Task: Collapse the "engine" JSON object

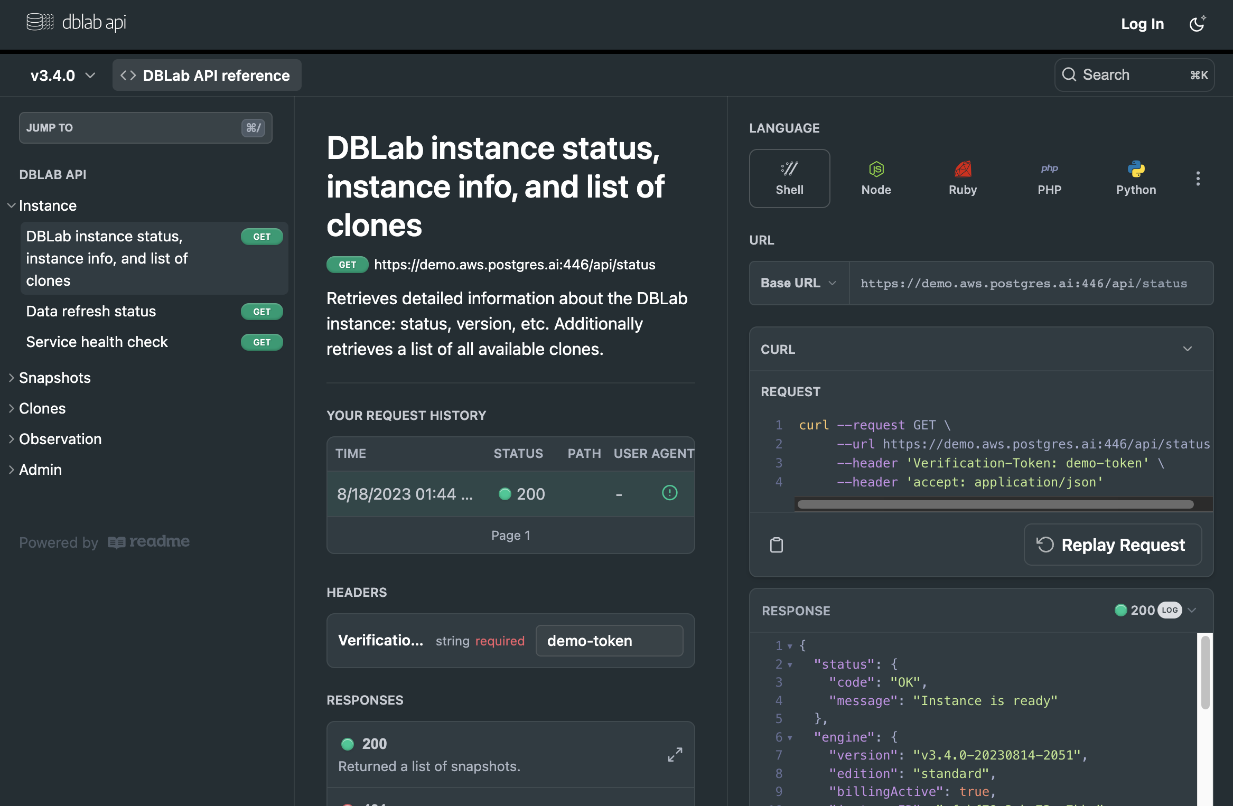Action: point(790,737)
